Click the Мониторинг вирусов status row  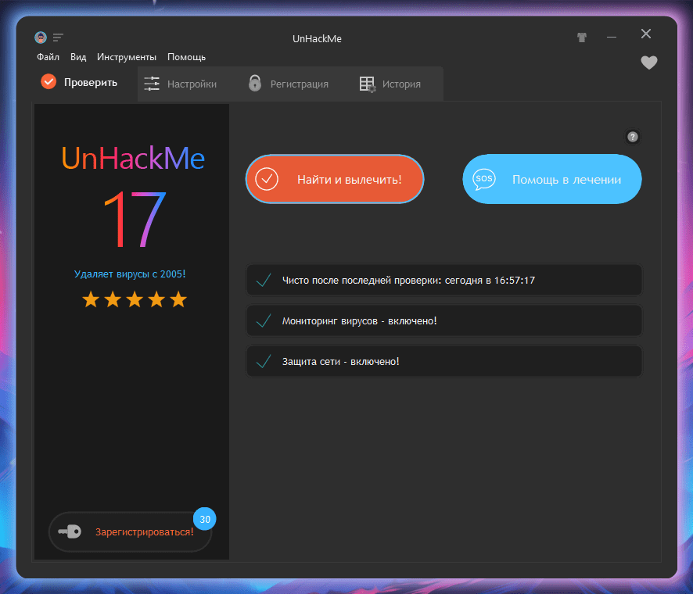click(443, 321)
